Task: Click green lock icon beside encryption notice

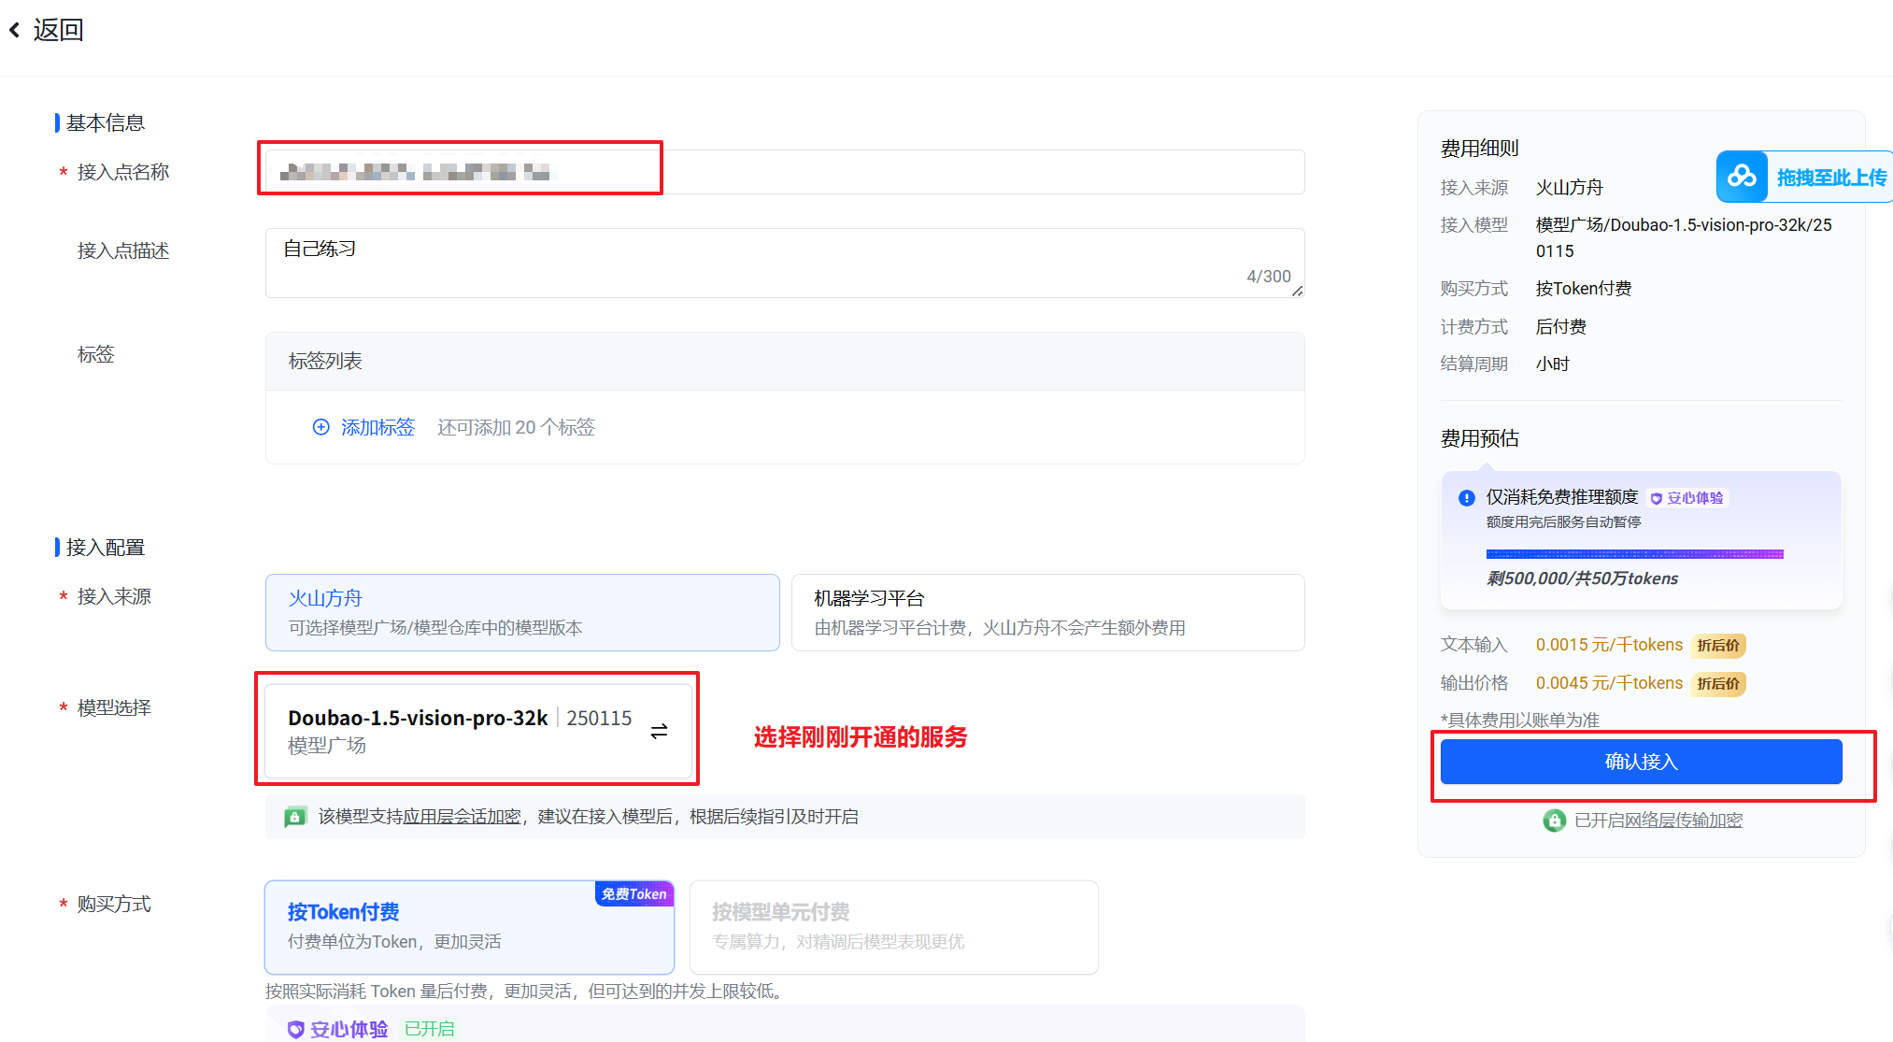Action: (295, 817)
